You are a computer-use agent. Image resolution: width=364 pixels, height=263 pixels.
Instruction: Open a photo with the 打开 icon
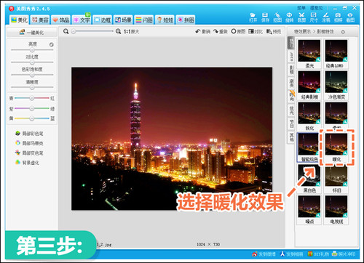coord(253,17)
